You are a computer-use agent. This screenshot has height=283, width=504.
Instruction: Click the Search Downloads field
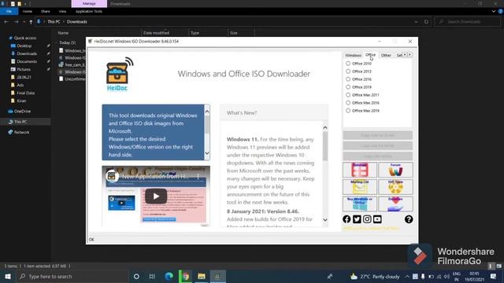click(x=467, y=22)
